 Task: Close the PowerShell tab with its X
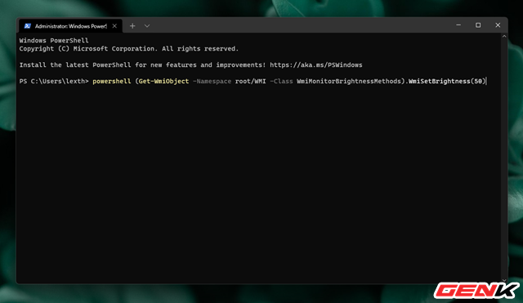click(114, 26)
